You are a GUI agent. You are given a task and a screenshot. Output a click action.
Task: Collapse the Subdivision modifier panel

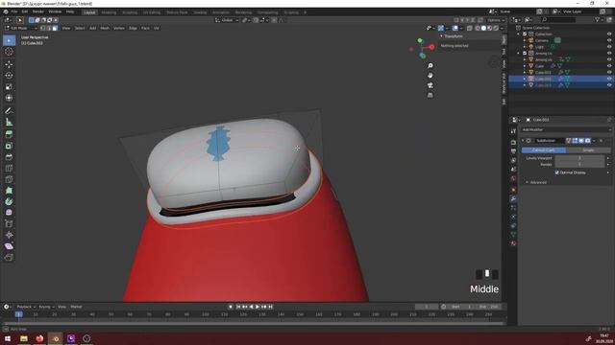pyautogui.click(x=523, y=141)
